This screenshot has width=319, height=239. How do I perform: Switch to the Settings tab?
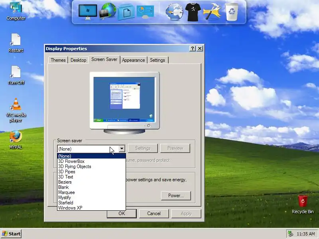click(x=158, y=60)
